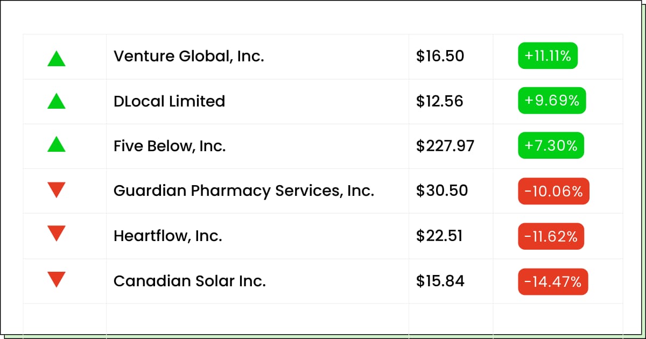Click the red down arrow beside Heartflow
646x339 pixels.
coord(57,234)
